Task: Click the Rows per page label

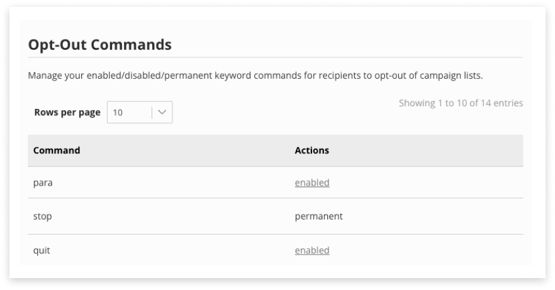Action: tap(67, 113)
